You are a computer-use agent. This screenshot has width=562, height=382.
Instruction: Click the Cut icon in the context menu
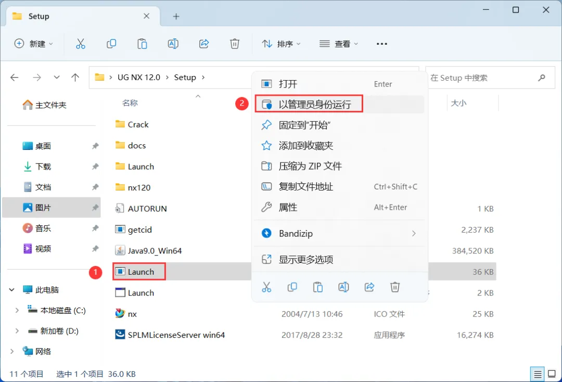point(266,287)
